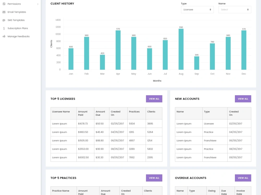
Task: View all Top 5 Licensees
Action: (154, 99)
